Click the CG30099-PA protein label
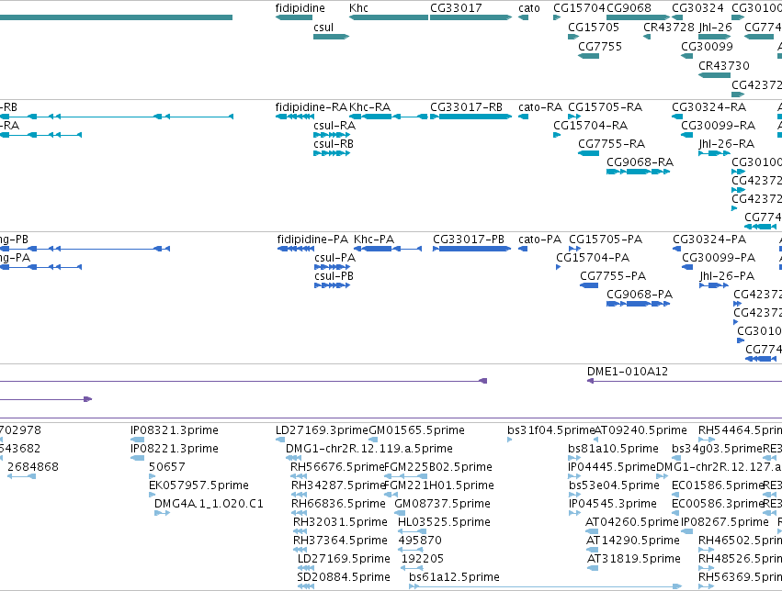 pos(719,258)
